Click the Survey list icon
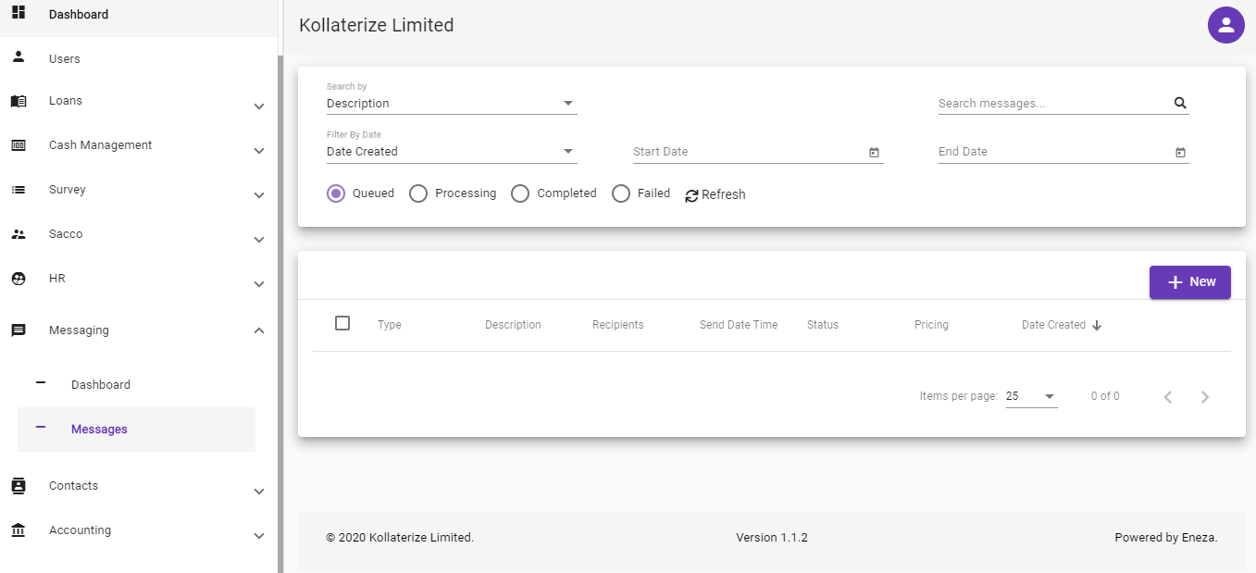This screenshot has height=573, width=1256. [19, 190]
